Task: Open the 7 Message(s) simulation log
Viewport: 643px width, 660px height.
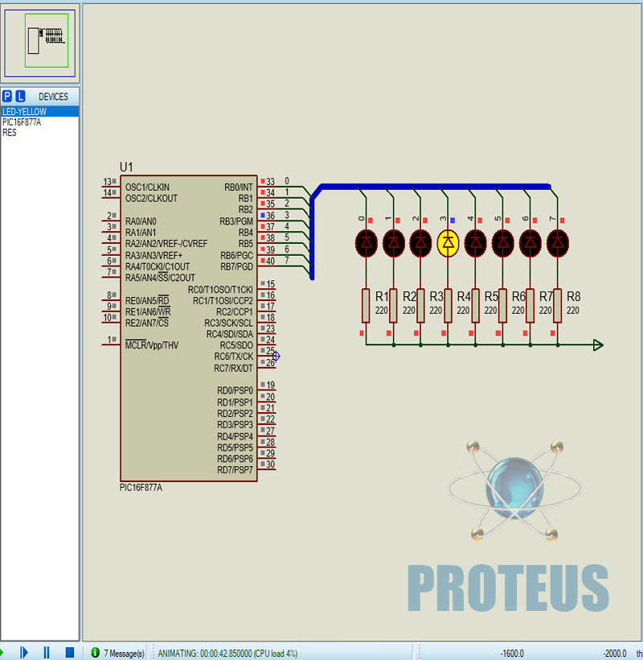Action: 124,653
